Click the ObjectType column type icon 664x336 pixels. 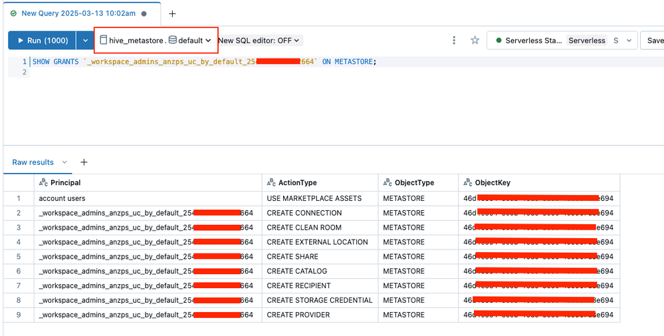[x=387, y=183]
